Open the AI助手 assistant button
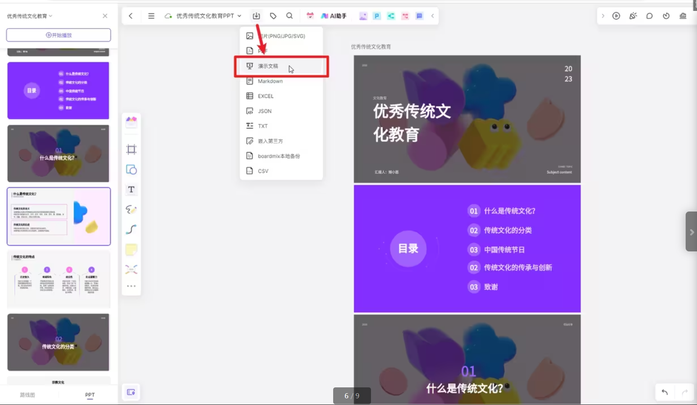697x405 pixels. [x=334, y=16]
